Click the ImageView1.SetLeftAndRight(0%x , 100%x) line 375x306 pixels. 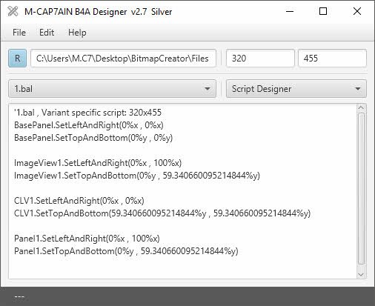pyautogui.click(x=98, y=163)
